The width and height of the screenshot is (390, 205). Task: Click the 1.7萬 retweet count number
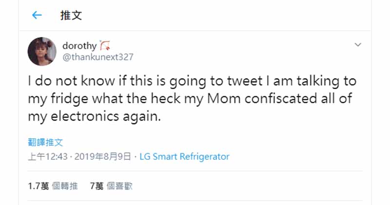coord(37,186)
